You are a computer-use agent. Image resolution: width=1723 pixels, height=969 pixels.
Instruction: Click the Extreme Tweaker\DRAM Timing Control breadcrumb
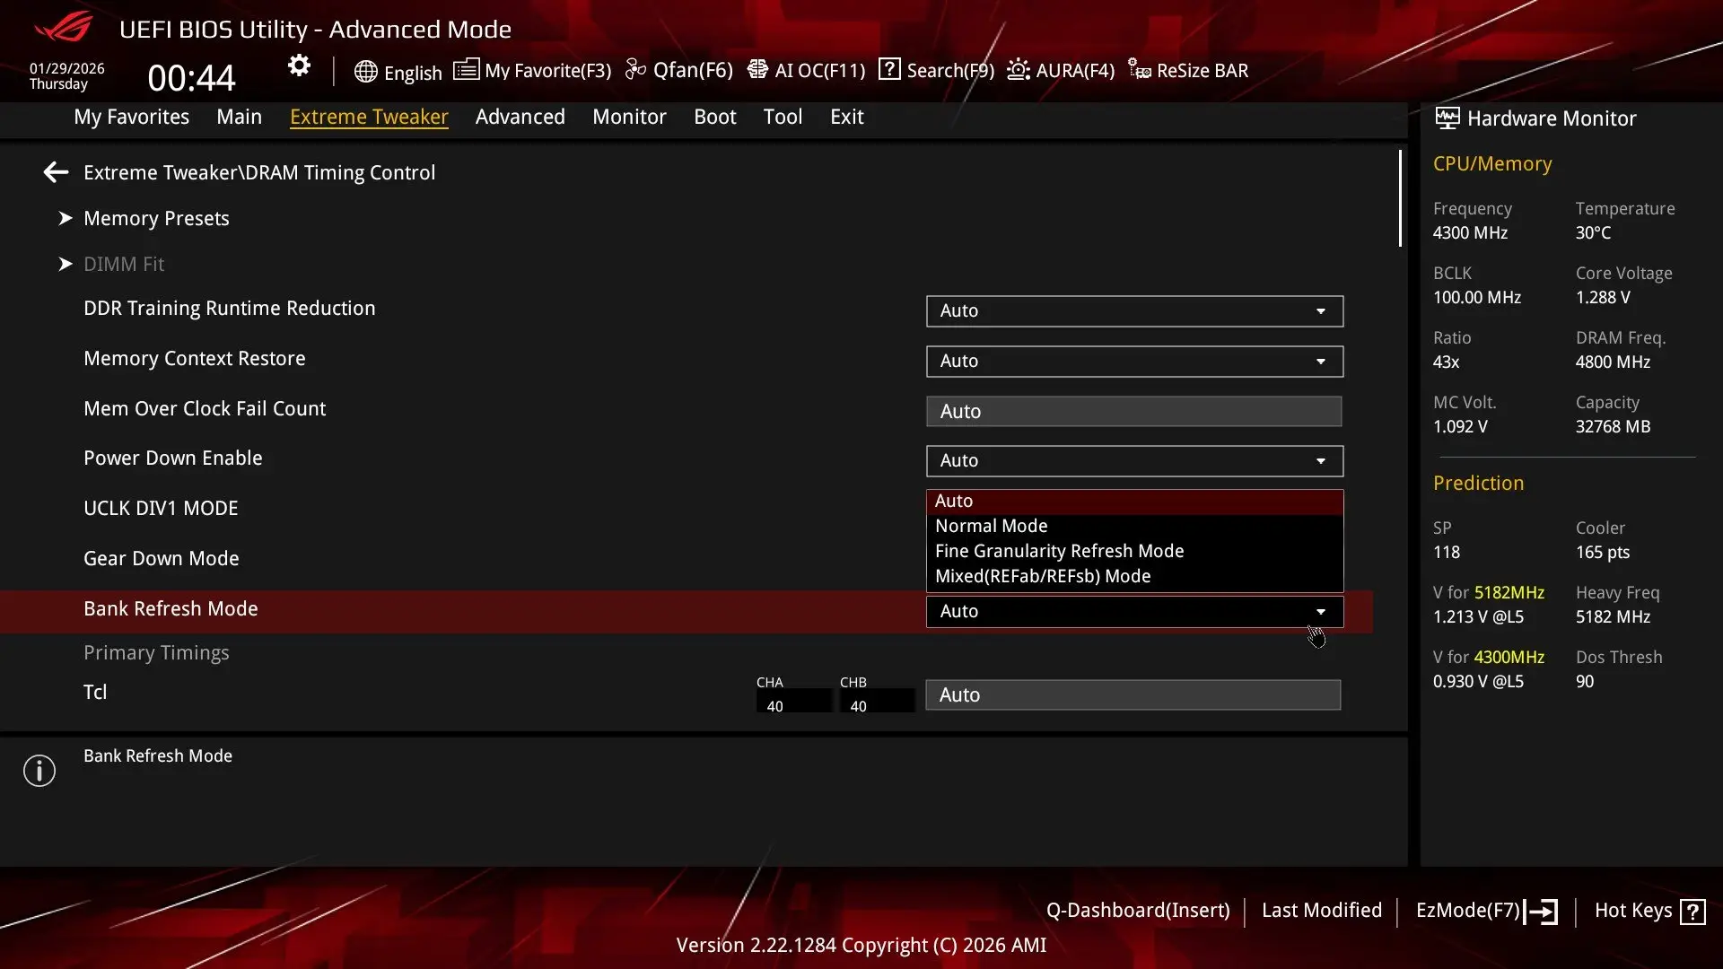pos(259,172)
